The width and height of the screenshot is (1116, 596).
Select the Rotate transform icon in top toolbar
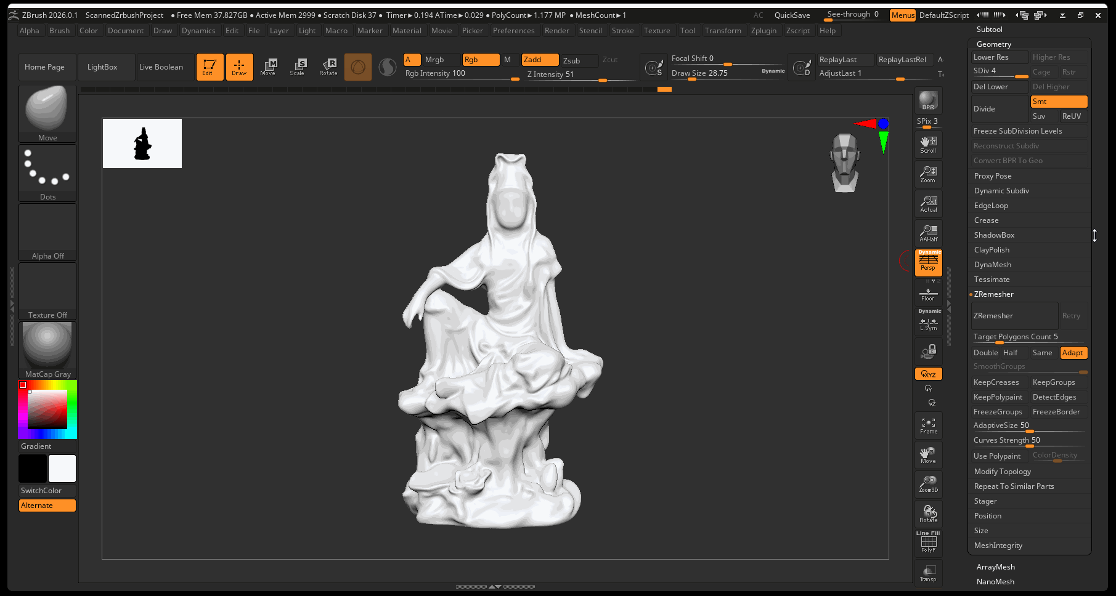[x=328, y=67]
